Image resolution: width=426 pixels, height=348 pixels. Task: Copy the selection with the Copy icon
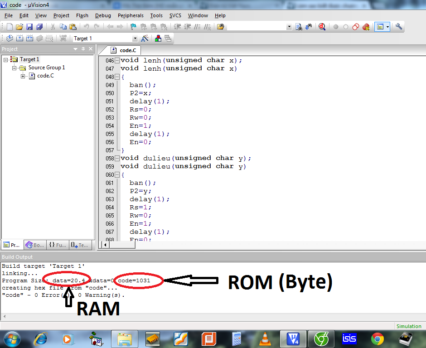[x=63, y=27]
